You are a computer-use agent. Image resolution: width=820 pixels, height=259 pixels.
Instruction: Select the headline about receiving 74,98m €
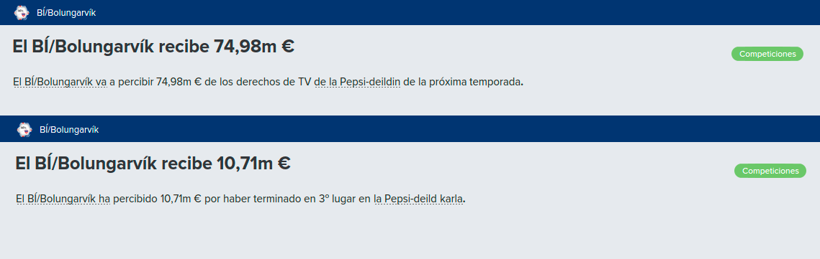tap(153, 47)
